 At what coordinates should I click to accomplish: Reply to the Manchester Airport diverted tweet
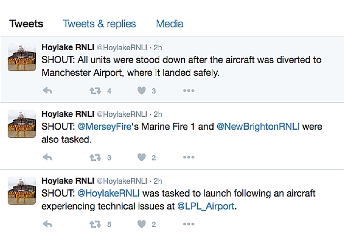coord(47,91)
